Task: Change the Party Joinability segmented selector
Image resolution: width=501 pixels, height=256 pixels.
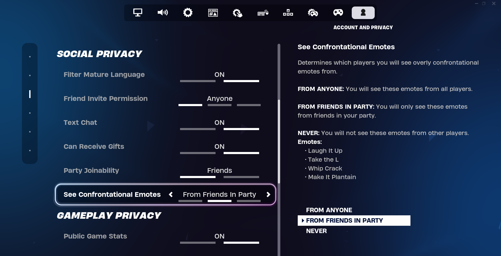Action: 219,171
